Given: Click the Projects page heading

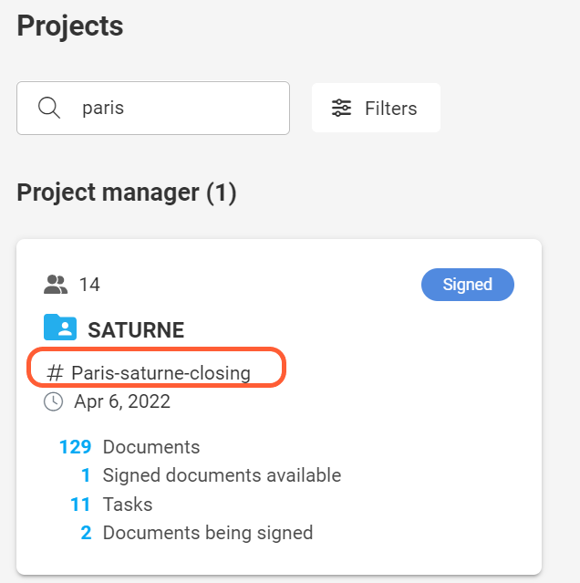Looking at the screenshot, I should coord(70,26).
